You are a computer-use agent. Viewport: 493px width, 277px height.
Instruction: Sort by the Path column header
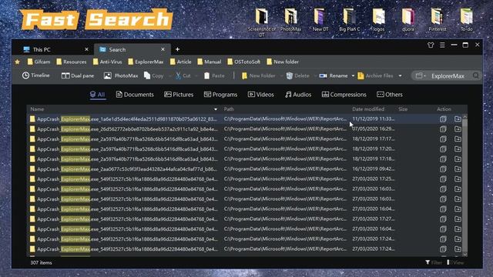tap(229, 109)
